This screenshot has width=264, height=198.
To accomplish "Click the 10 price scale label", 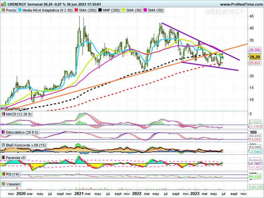I will [252, 100].
